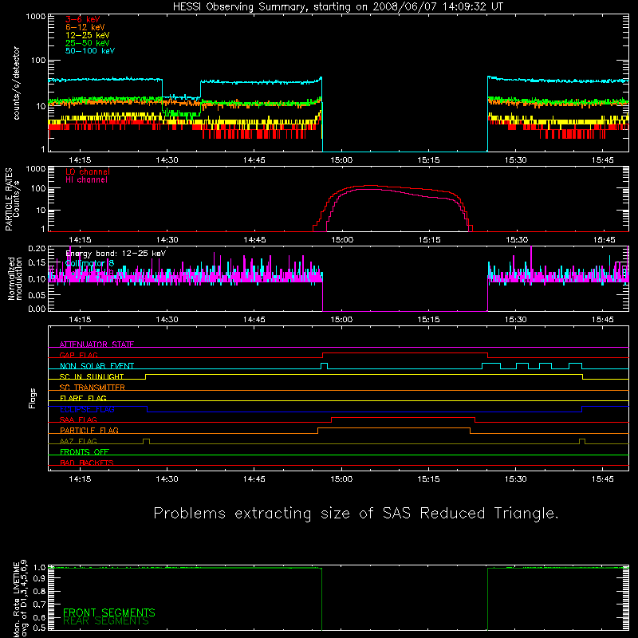Click the 'PARTICLE FLAG' label
The height and width of the screenshot is (638, 638).
[89, 430]
